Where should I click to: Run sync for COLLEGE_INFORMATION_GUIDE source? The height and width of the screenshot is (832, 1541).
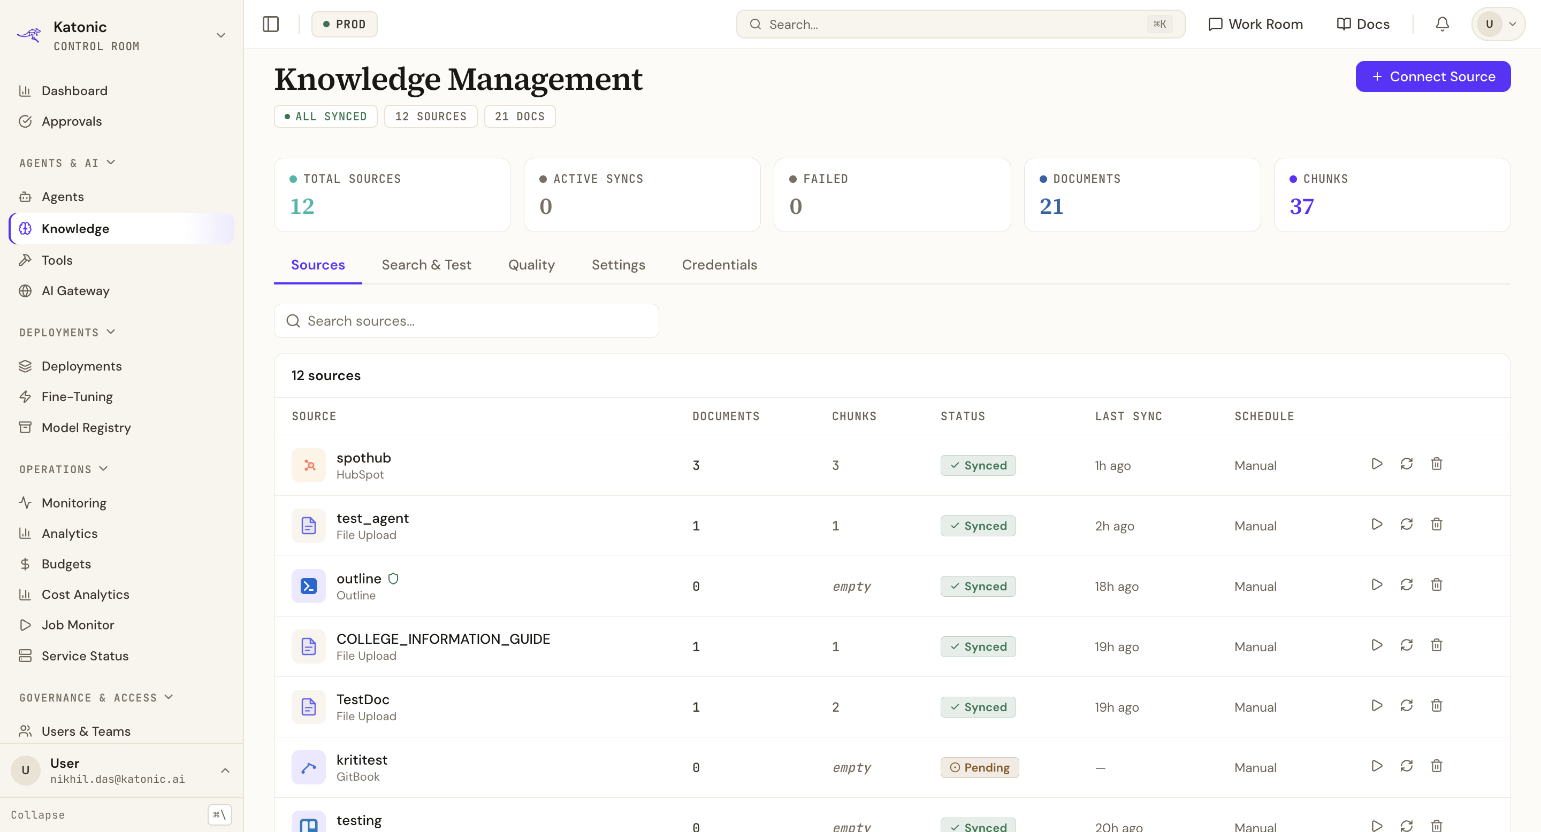coord(1377,645)
